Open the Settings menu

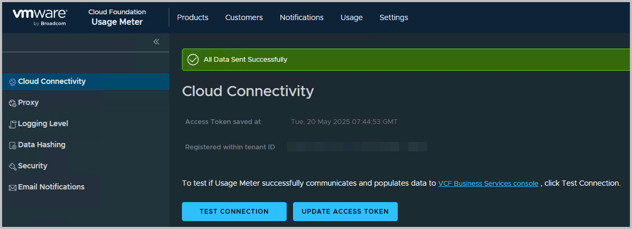(x=394, y=17)
